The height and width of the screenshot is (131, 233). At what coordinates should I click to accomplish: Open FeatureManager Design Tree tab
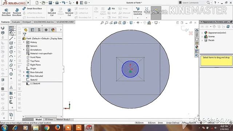26,30
